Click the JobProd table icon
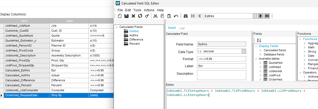The height and width of the screenshot is (109, 318). pos(265,76)
